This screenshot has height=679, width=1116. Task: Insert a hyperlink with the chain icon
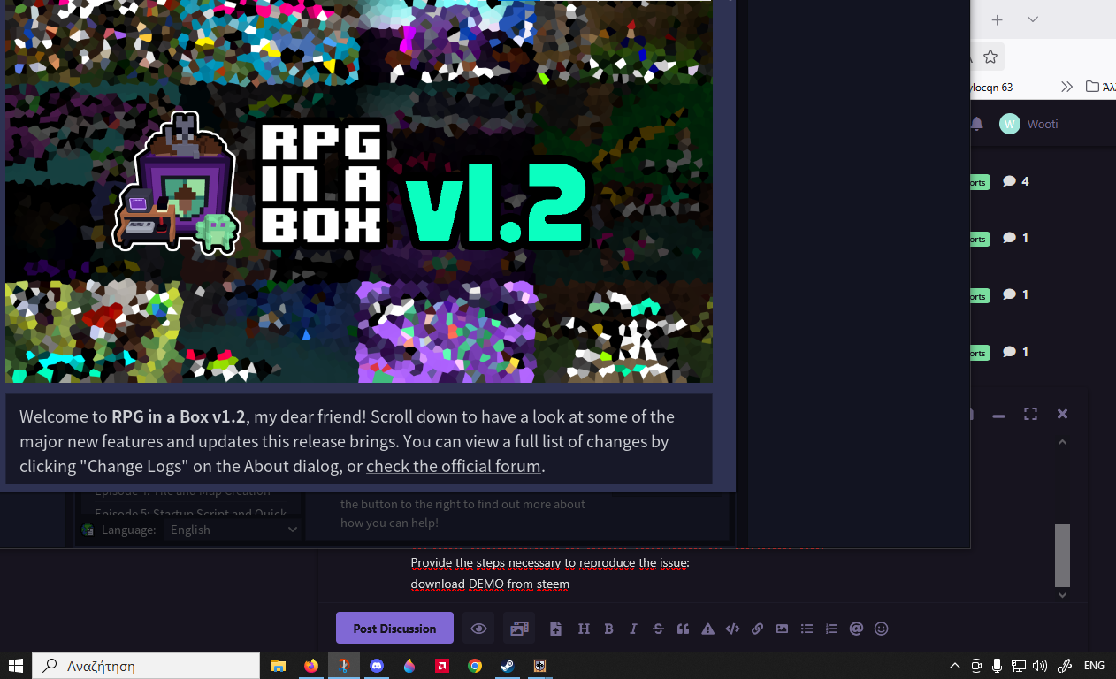point(757,629)
